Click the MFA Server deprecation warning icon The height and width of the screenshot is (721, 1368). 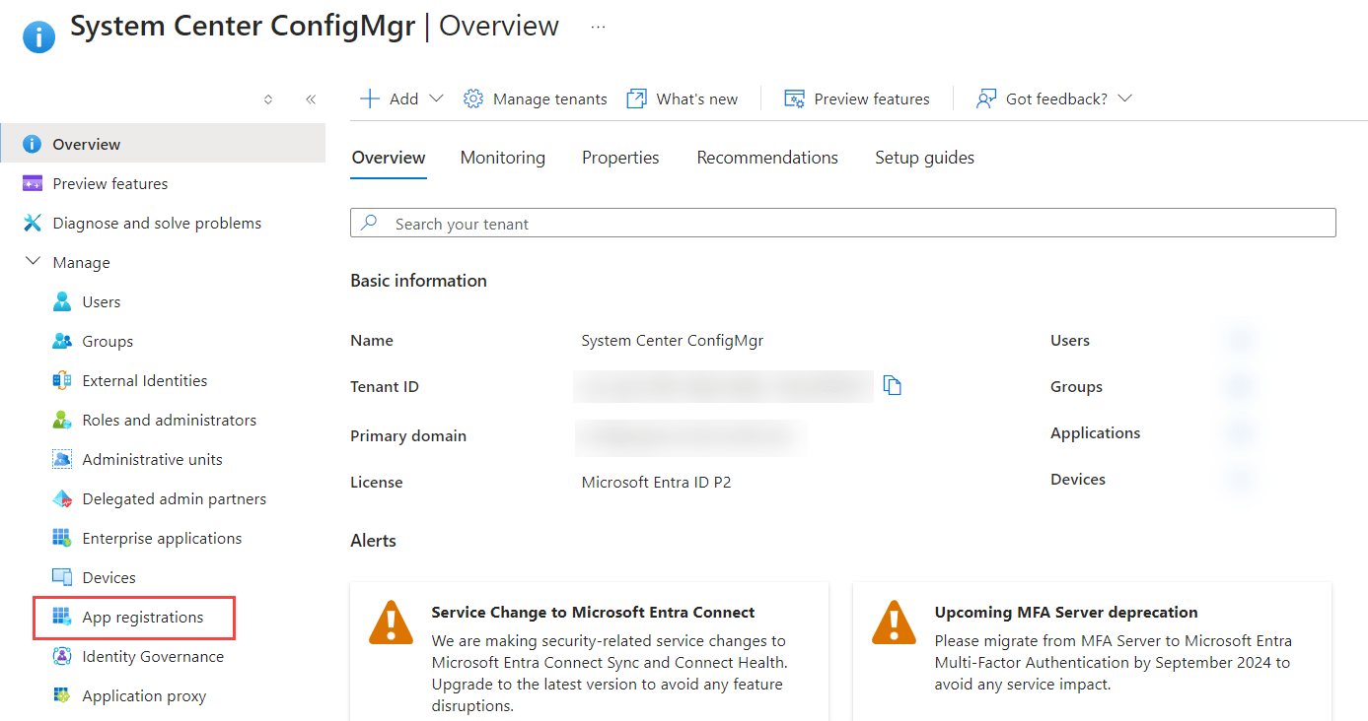(895, 623)
